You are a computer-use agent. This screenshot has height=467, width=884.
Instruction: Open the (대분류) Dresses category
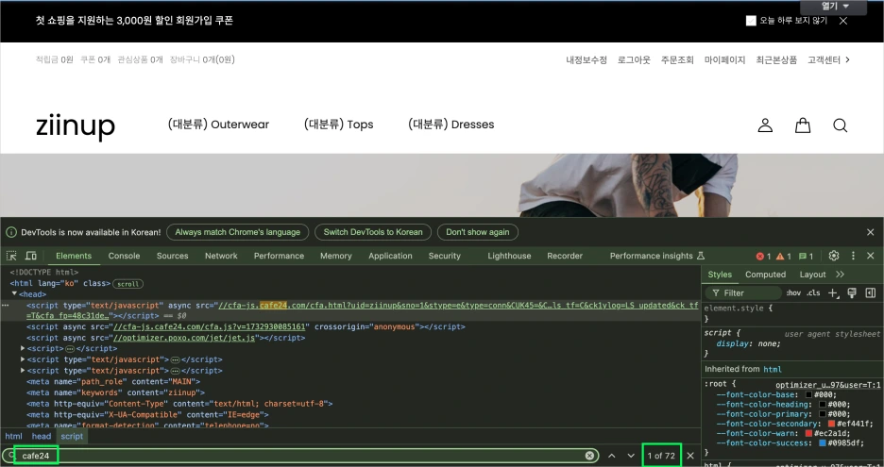tap(451, 125)
